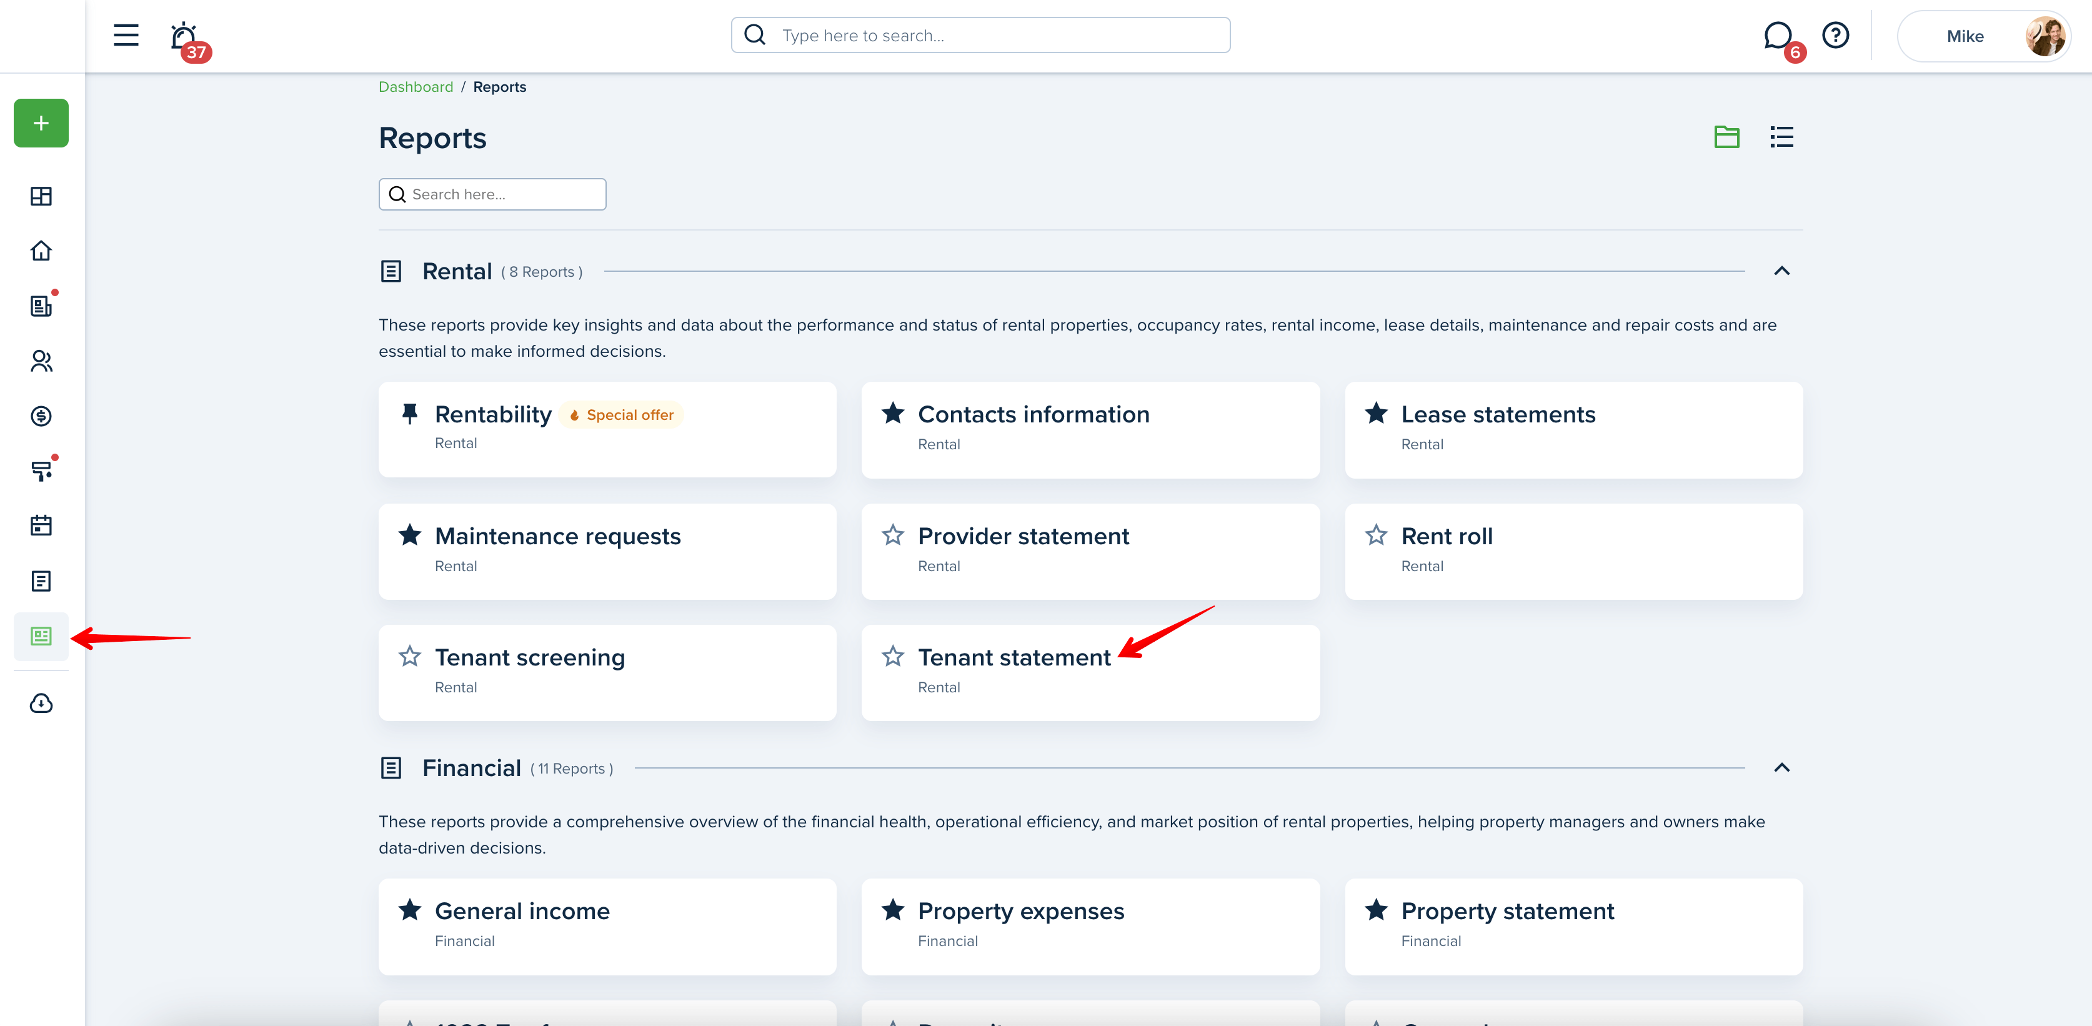Switch to list view of reports
The width and height of the screenshot is (2092, 1026).
(x=1782, y=136)
